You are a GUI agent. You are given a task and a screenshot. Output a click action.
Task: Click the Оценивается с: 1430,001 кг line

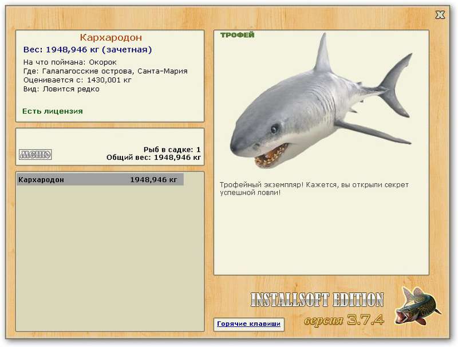pos(77,80)
